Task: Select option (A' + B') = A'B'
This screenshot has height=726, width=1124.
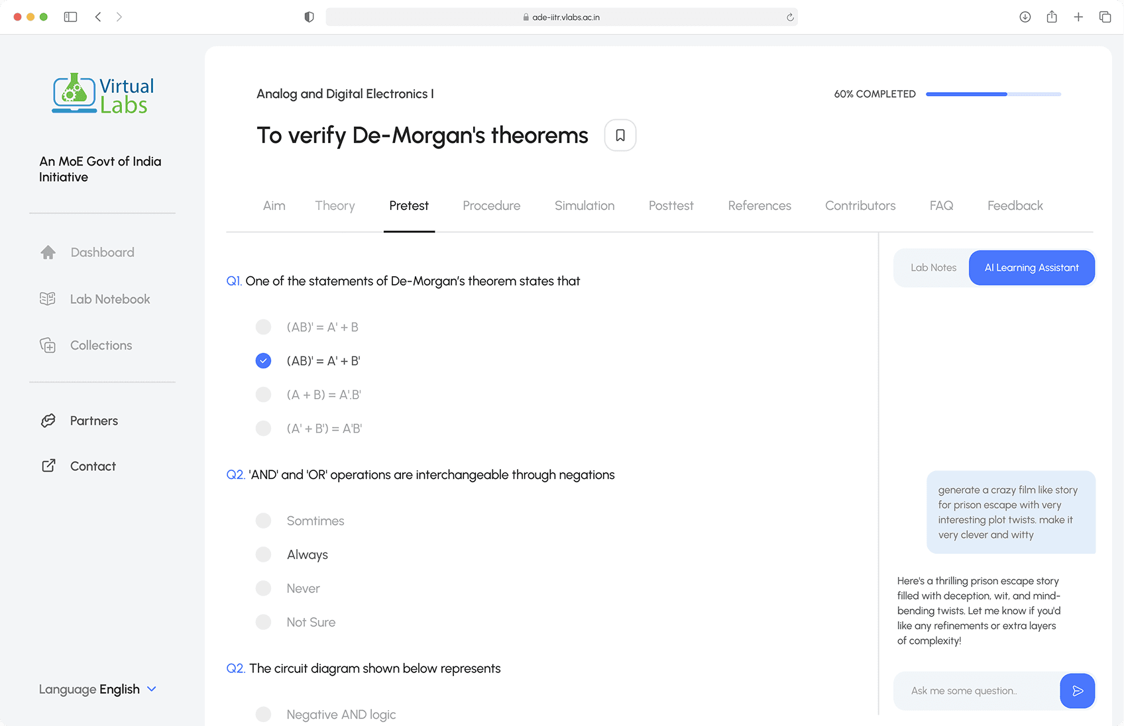Action: coord(309,429)
